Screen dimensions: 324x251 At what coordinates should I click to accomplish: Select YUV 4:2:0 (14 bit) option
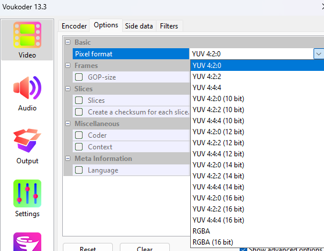coord(257,165)
